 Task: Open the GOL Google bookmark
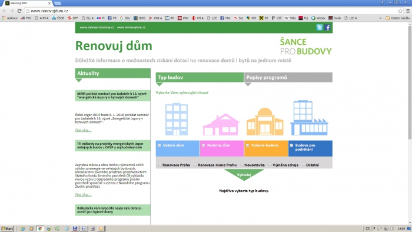[x=125, y=18]
